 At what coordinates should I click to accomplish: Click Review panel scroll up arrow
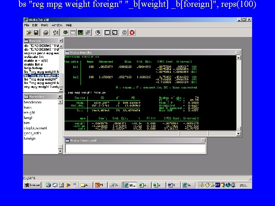point(61,46)
